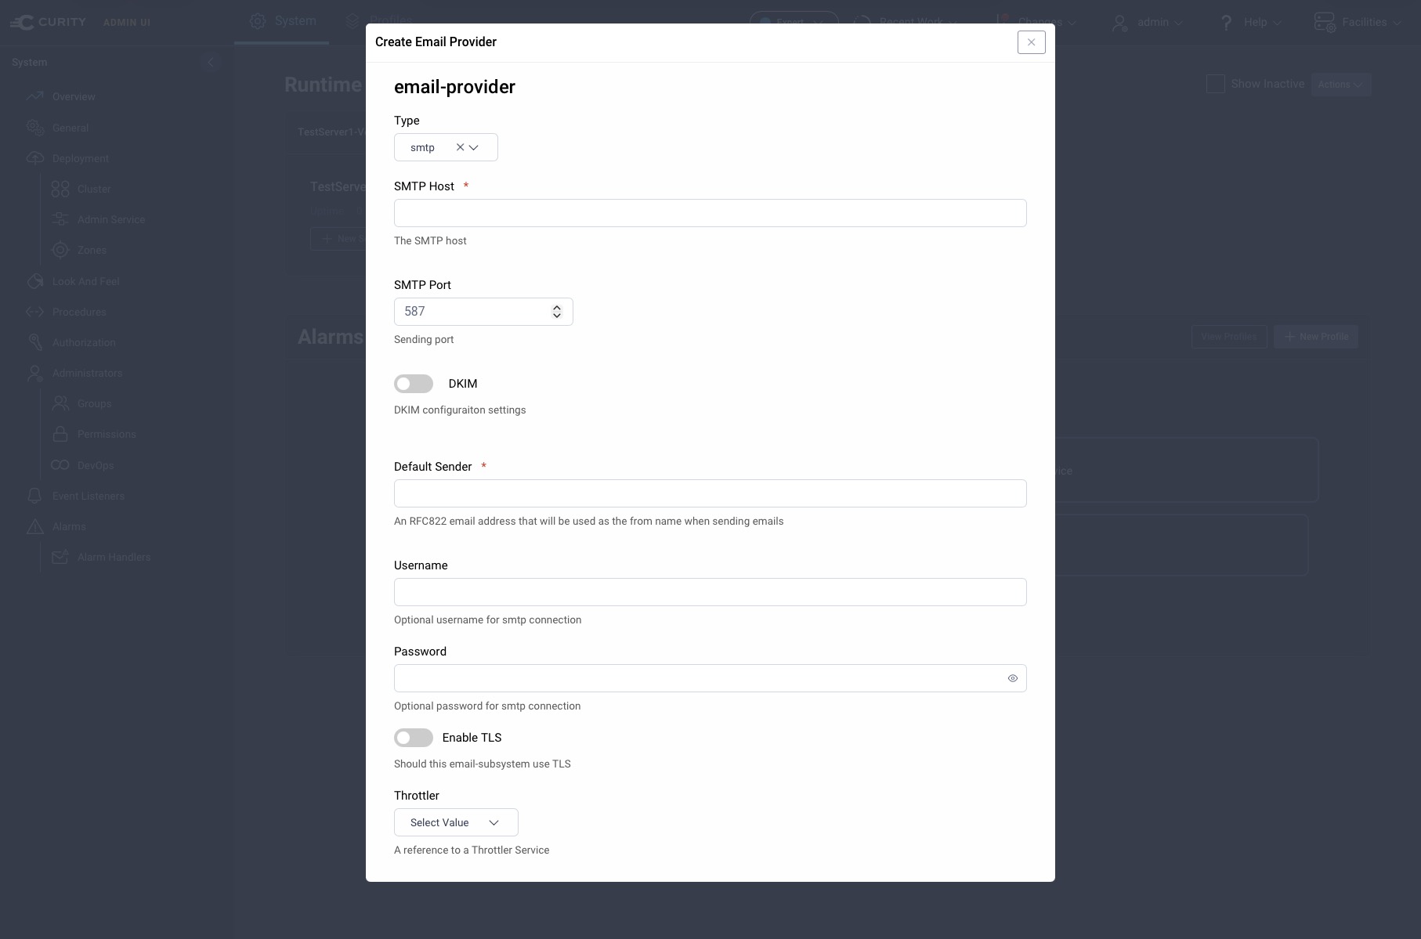Click inside the SMTP Host field
The height and width of the screenshot is (939, 1421).
point(709,212)
